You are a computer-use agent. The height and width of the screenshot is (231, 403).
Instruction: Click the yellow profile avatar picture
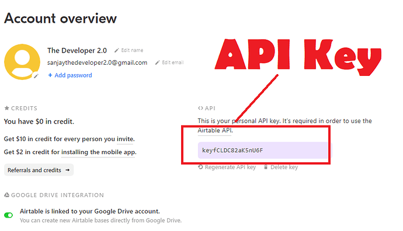(22, 62)
